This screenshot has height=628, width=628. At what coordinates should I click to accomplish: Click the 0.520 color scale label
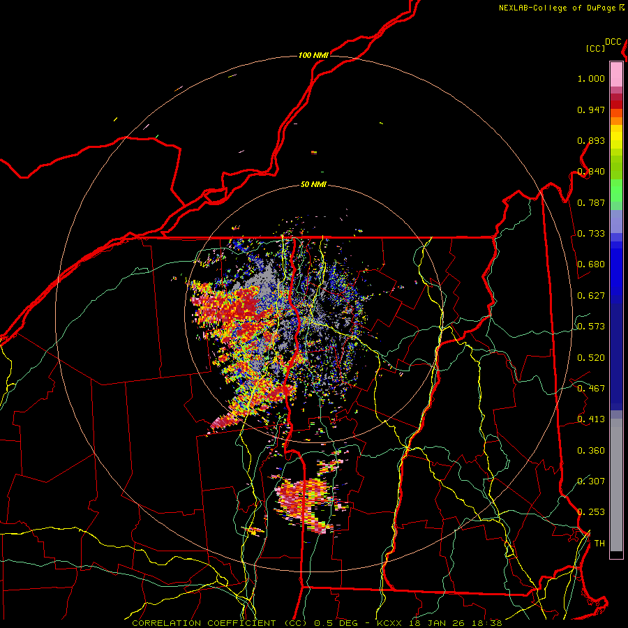point(591,358)
